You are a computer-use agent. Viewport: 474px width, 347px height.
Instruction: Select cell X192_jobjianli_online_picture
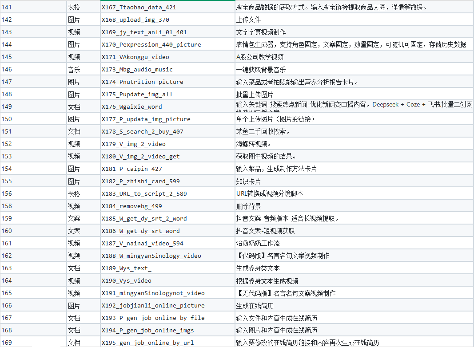(167, 305)
